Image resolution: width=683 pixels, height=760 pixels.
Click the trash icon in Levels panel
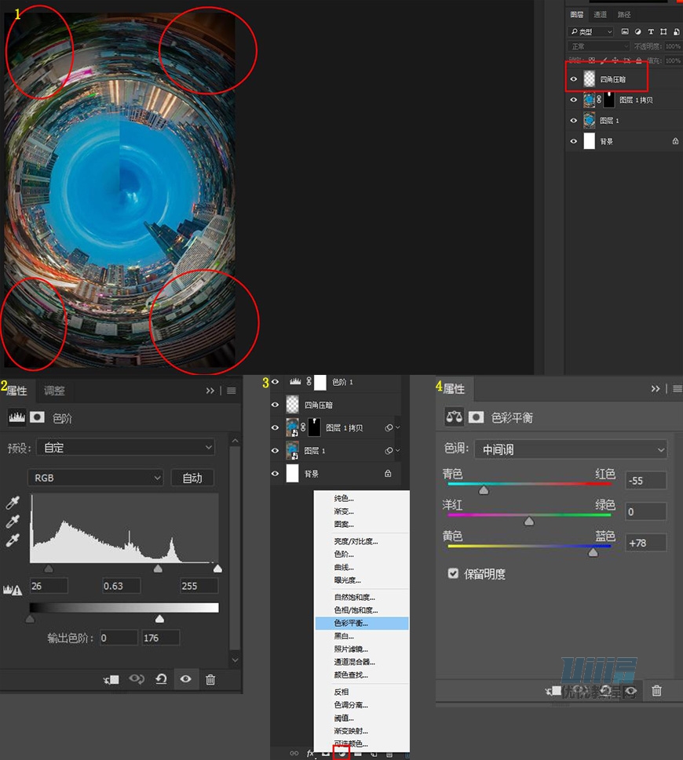pos(210,679)
